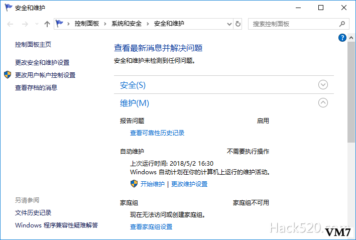Viewport: 356px width, 240px height.
Task: Open 查看可靠性历史记录 link
Action: pyautogui.click(x=157, y=133)
